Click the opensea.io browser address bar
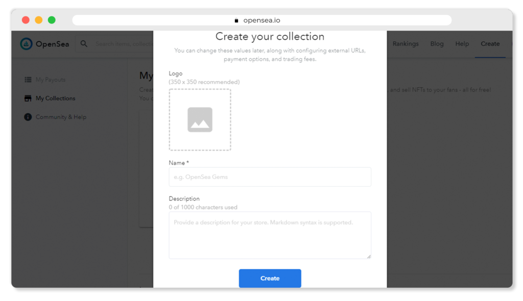523x301 pixels. pyautogui.click(x=261, y=20)
